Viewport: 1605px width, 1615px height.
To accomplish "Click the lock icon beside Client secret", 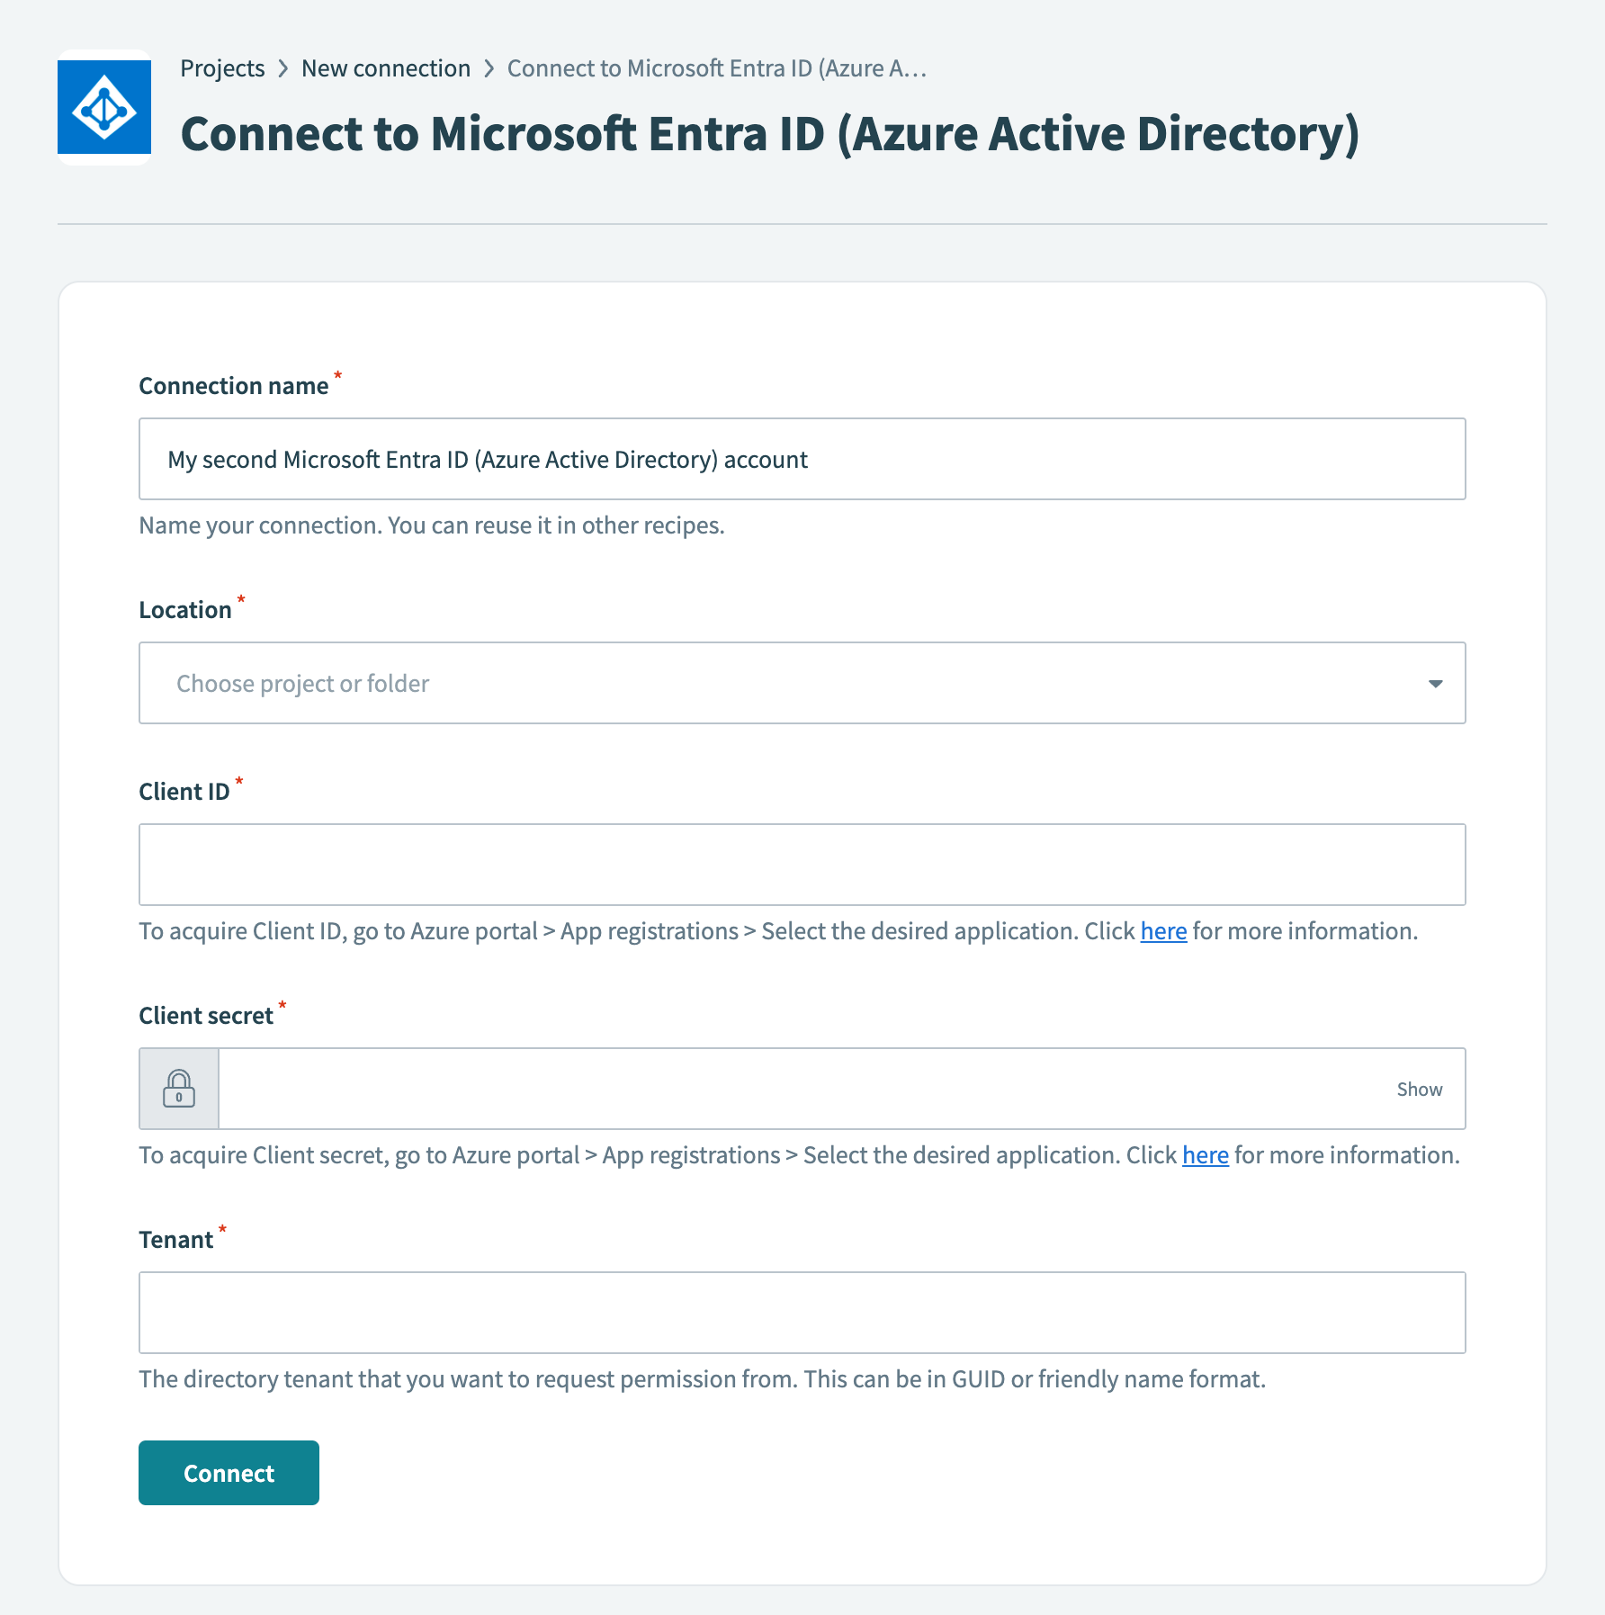I will (178, 1089).
